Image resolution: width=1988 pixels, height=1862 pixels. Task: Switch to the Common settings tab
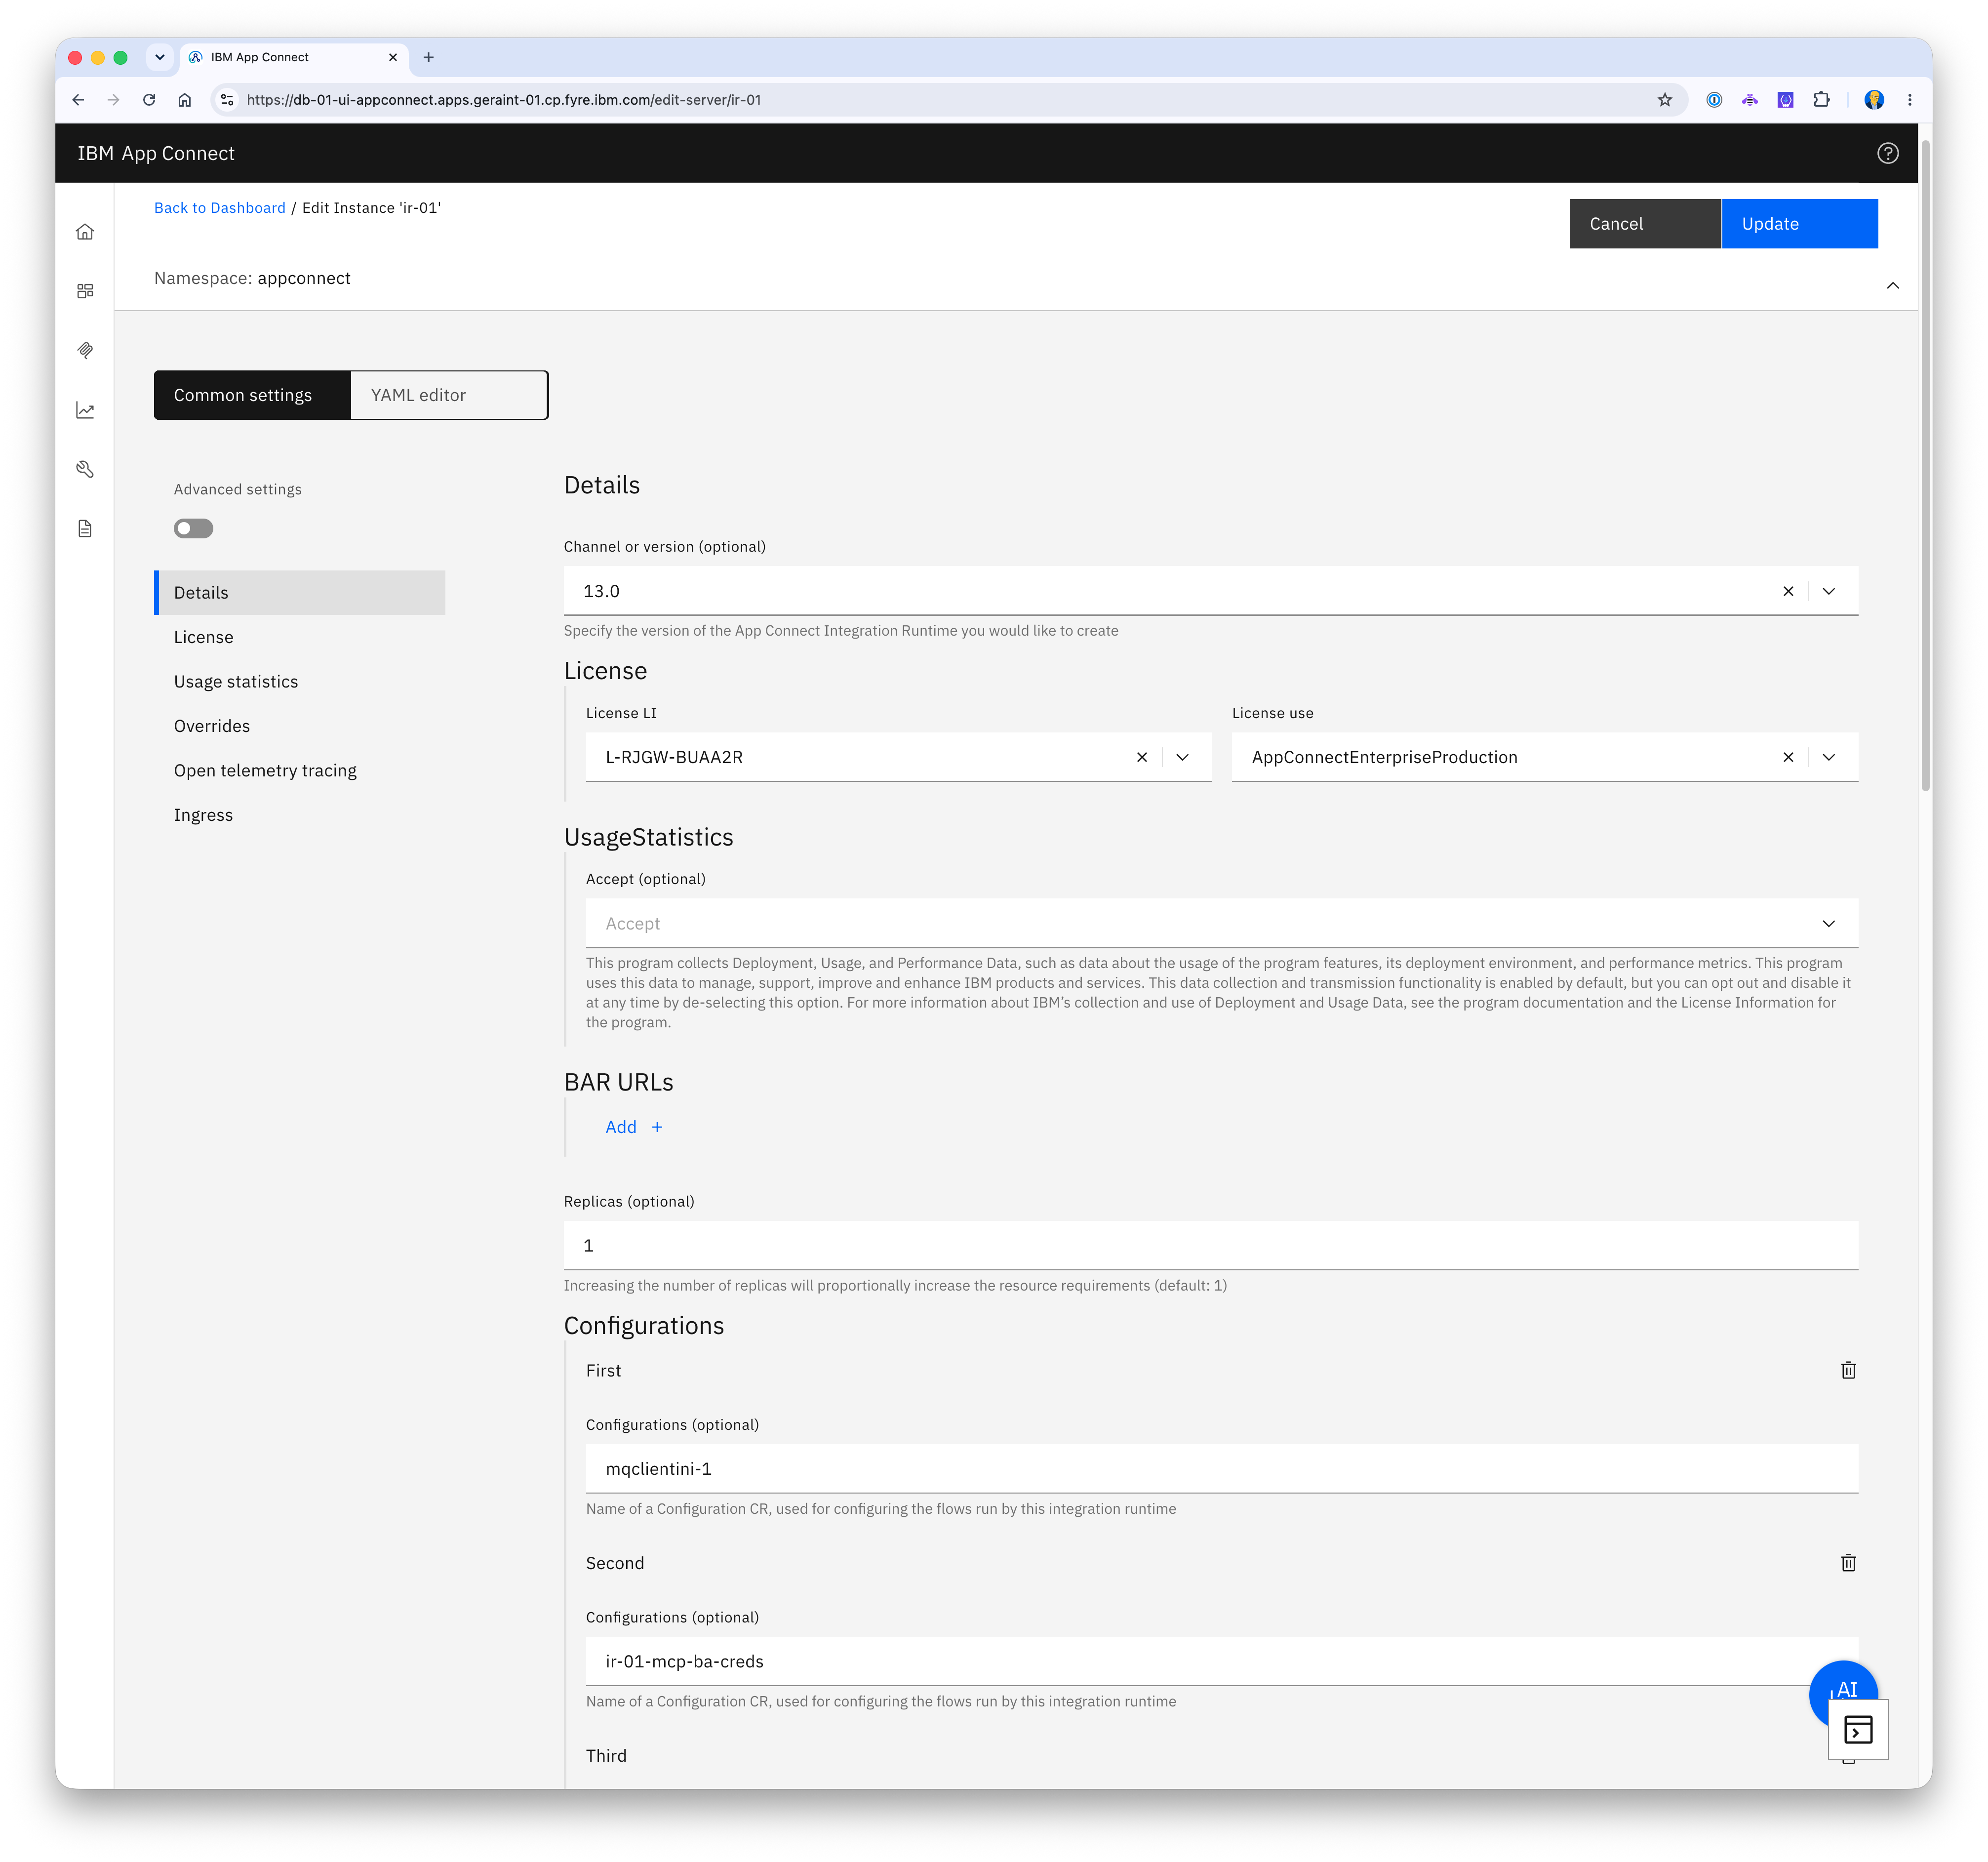pos(252,395)
